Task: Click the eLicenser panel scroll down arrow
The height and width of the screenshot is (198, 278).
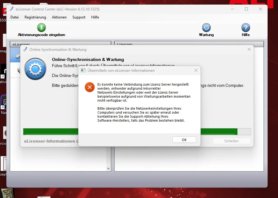Action: [x=108, y=169]
